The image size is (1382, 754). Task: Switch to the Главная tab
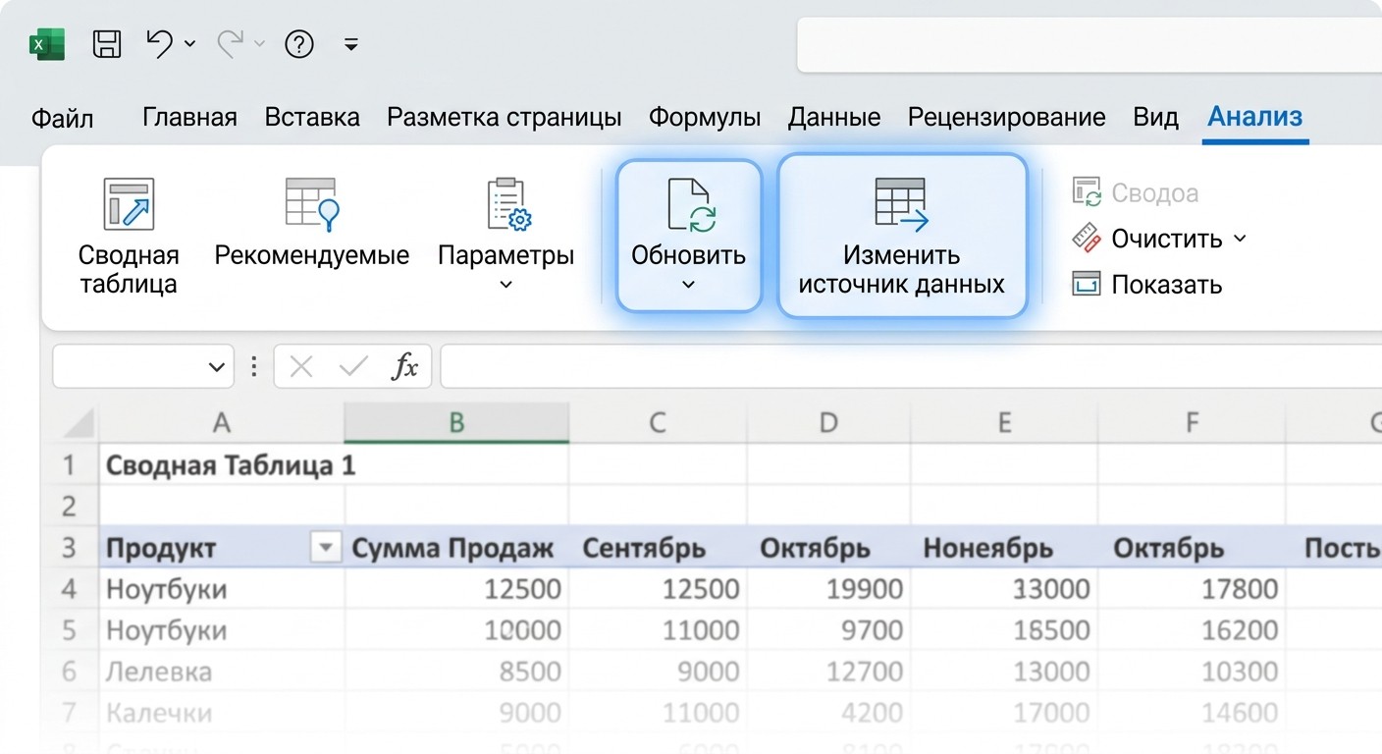click(189, 117)
